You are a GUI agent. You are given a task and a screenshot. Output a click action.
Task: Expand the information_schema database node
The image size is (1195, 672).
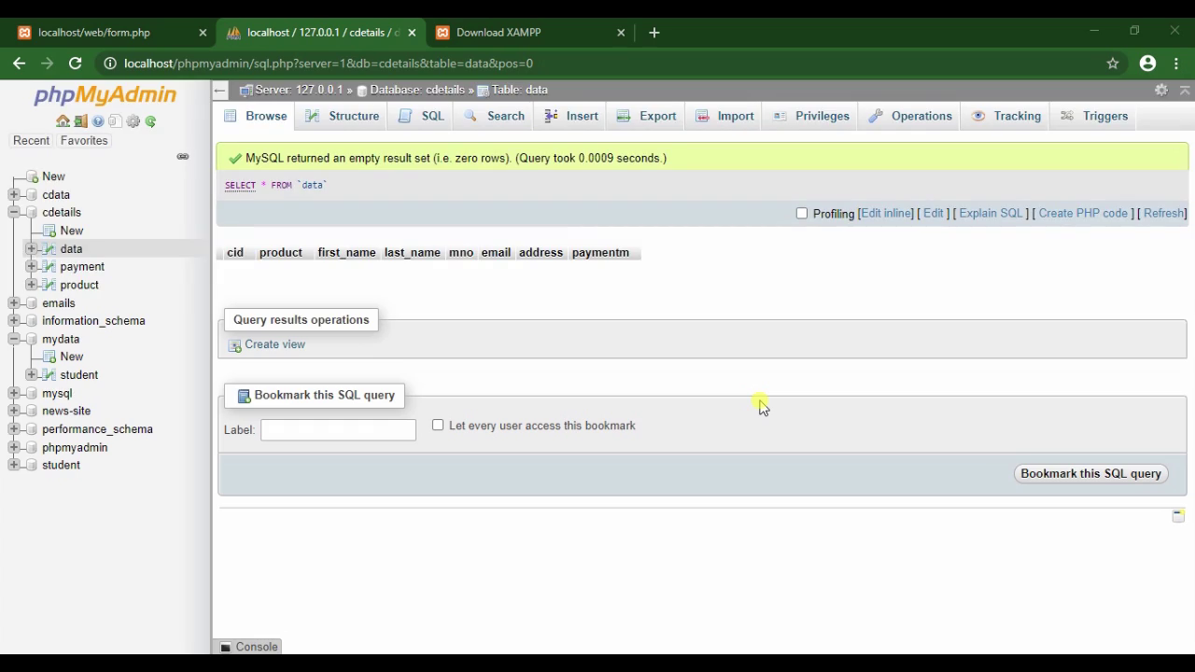coord(14,321)
